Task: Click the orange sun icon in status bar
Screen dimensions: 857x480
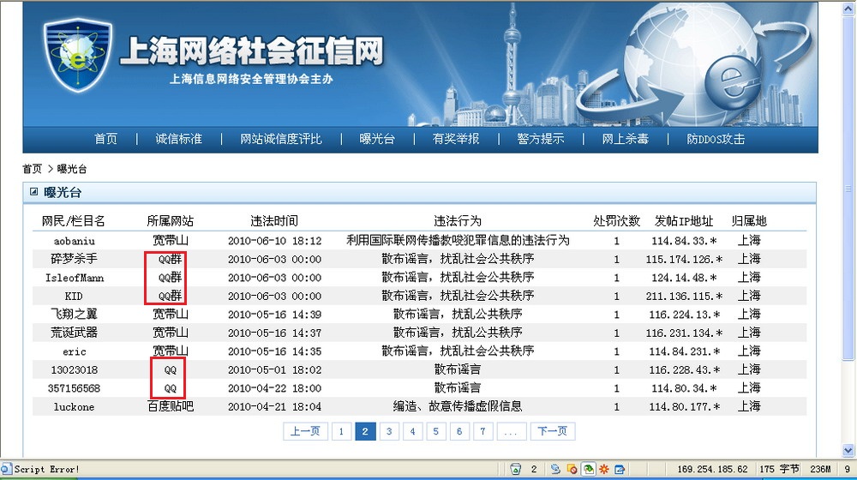Action: [x=604, y=469]
